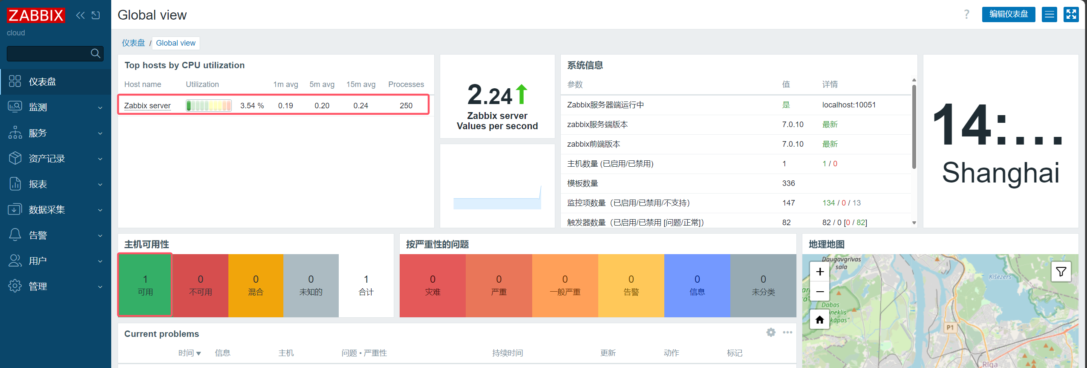
Task: Click the 1m avg value 0.19
Action: point(285,106)
